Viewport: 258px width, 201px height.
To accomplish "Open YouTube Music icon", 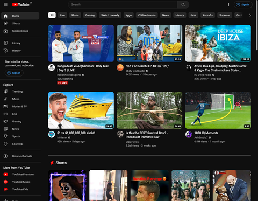I will tap(5, 182).
